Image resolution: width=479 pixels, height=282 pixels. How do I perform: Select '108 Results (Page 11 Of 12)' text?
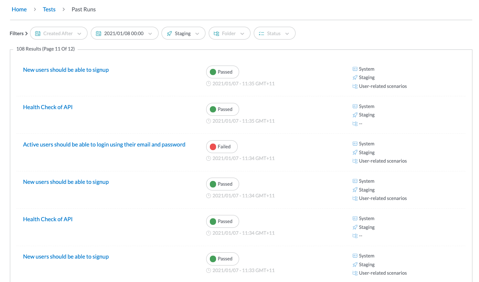click(45, 49)
